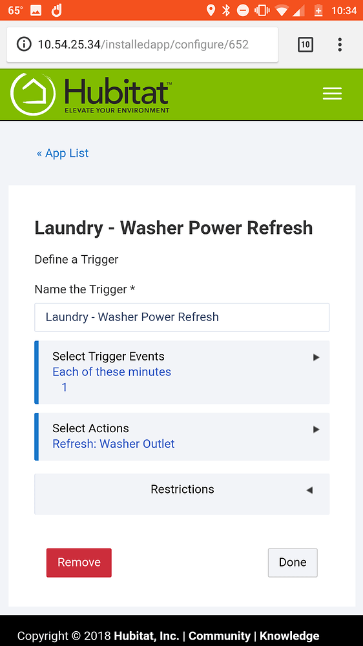Focus the Name the Trigger field
363x646 pixels.
click(x=181, y=317)
